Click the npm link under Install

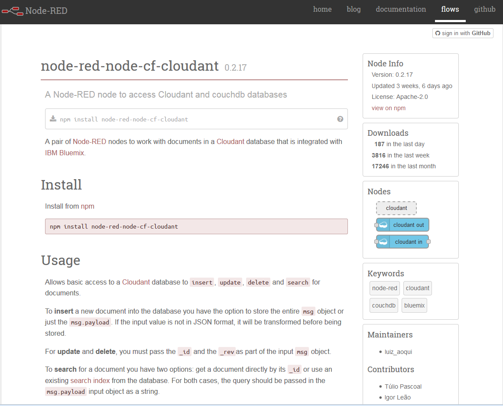coord(88,206)
